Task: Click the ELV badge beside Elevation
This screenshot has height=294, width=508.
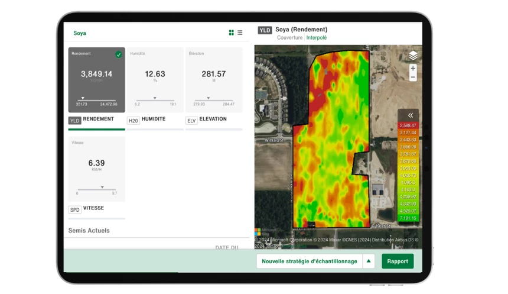Action: [191, 120]
